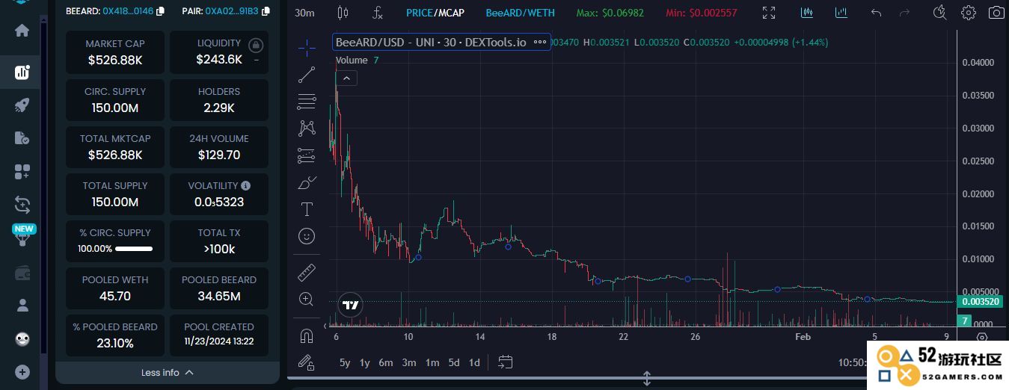Select the XABCD pattern tool
The image size is (1009, 390).
(307, 129)
